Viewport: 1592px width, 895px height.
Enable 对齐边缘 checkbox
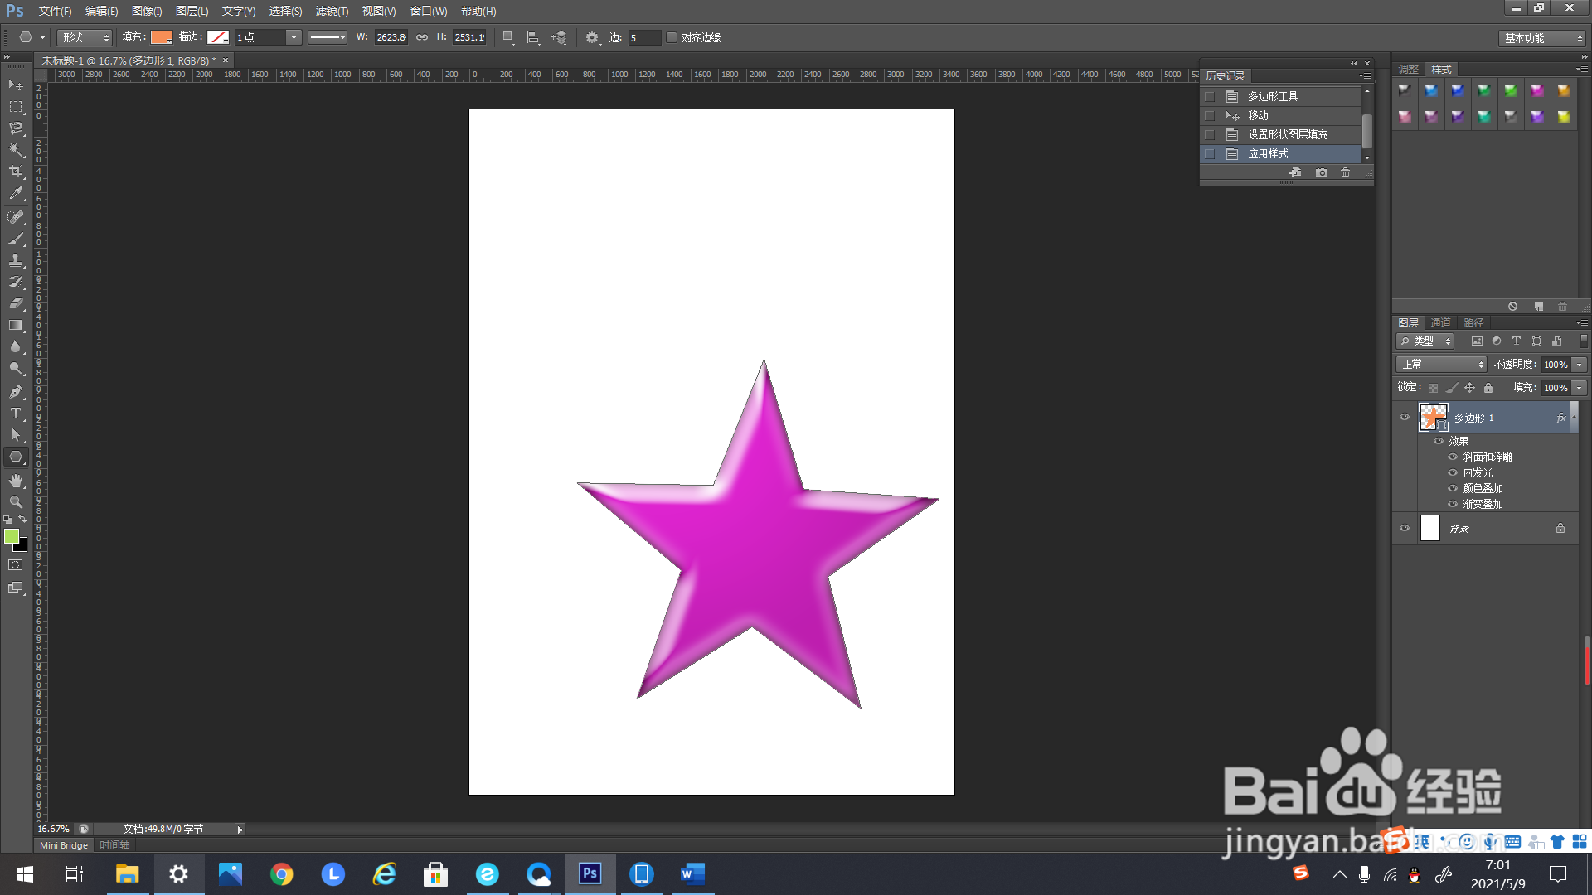coord(672,37)
